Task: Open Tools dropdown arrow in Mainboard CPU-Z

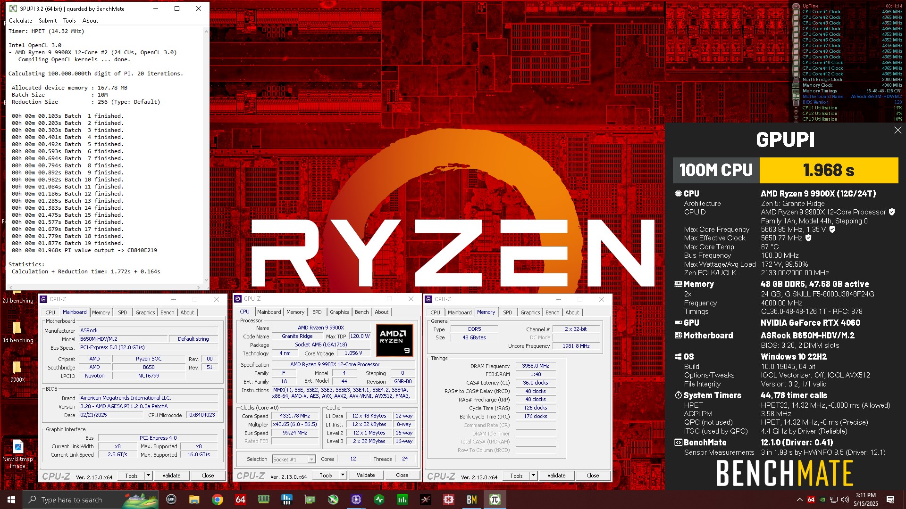Action: tap(148, 476)
